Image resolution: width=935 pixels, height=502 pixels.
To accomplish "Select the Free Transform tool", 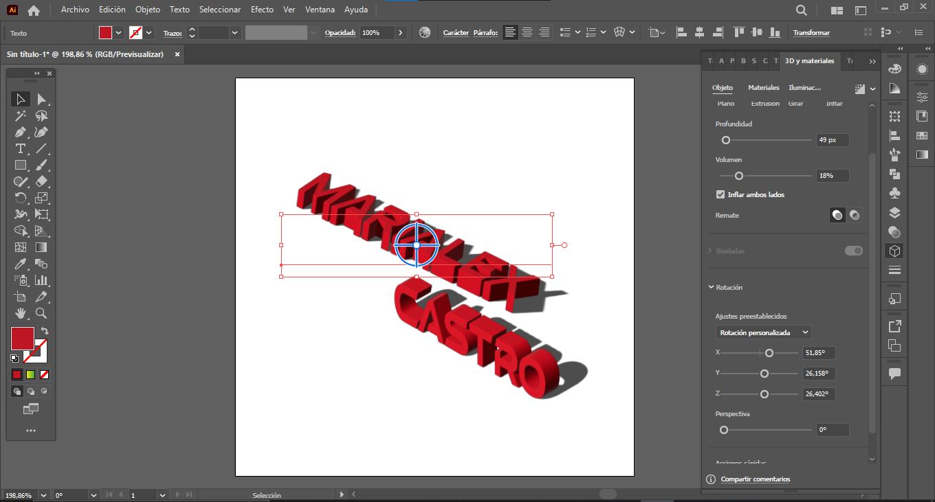I will [41, 214].
